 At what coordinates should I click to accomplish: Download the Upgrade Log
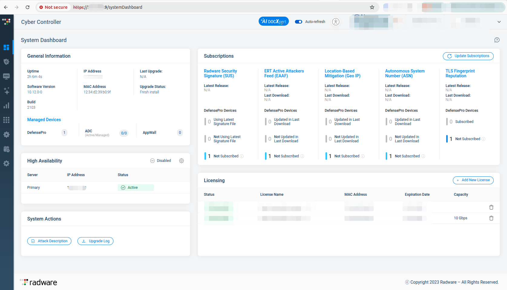coord(95,241)
